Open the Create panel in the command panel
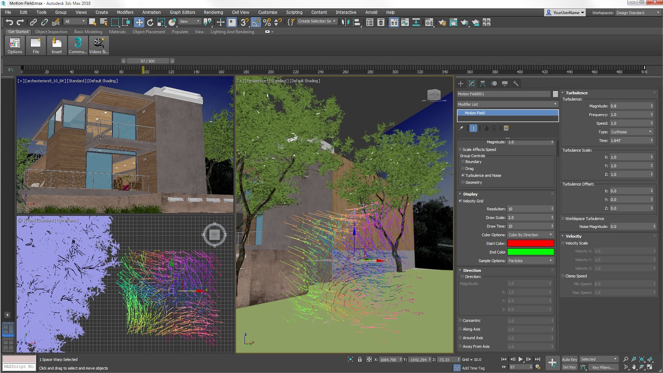 (460, 83)
